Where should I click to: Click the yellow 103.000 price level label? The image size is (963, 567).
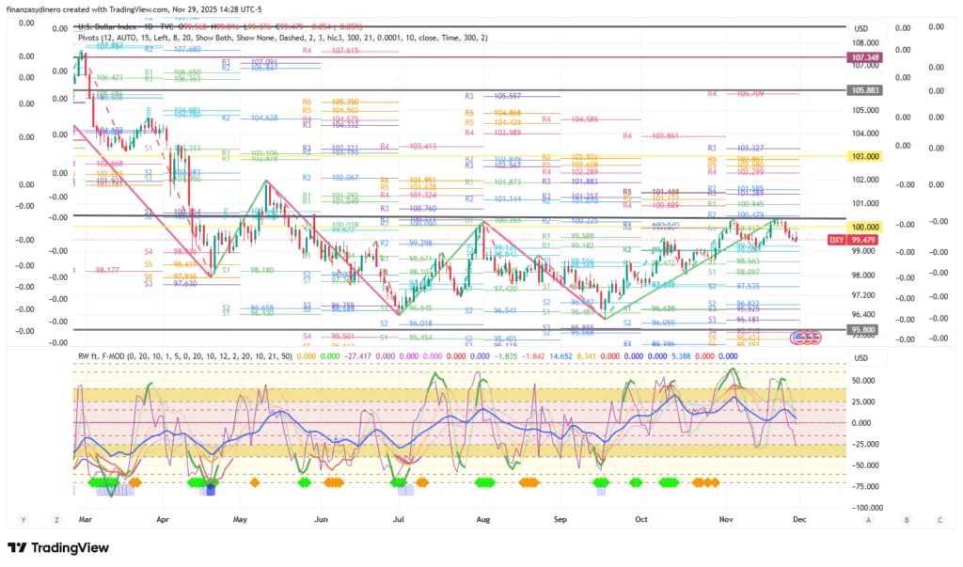coord(864,156)
